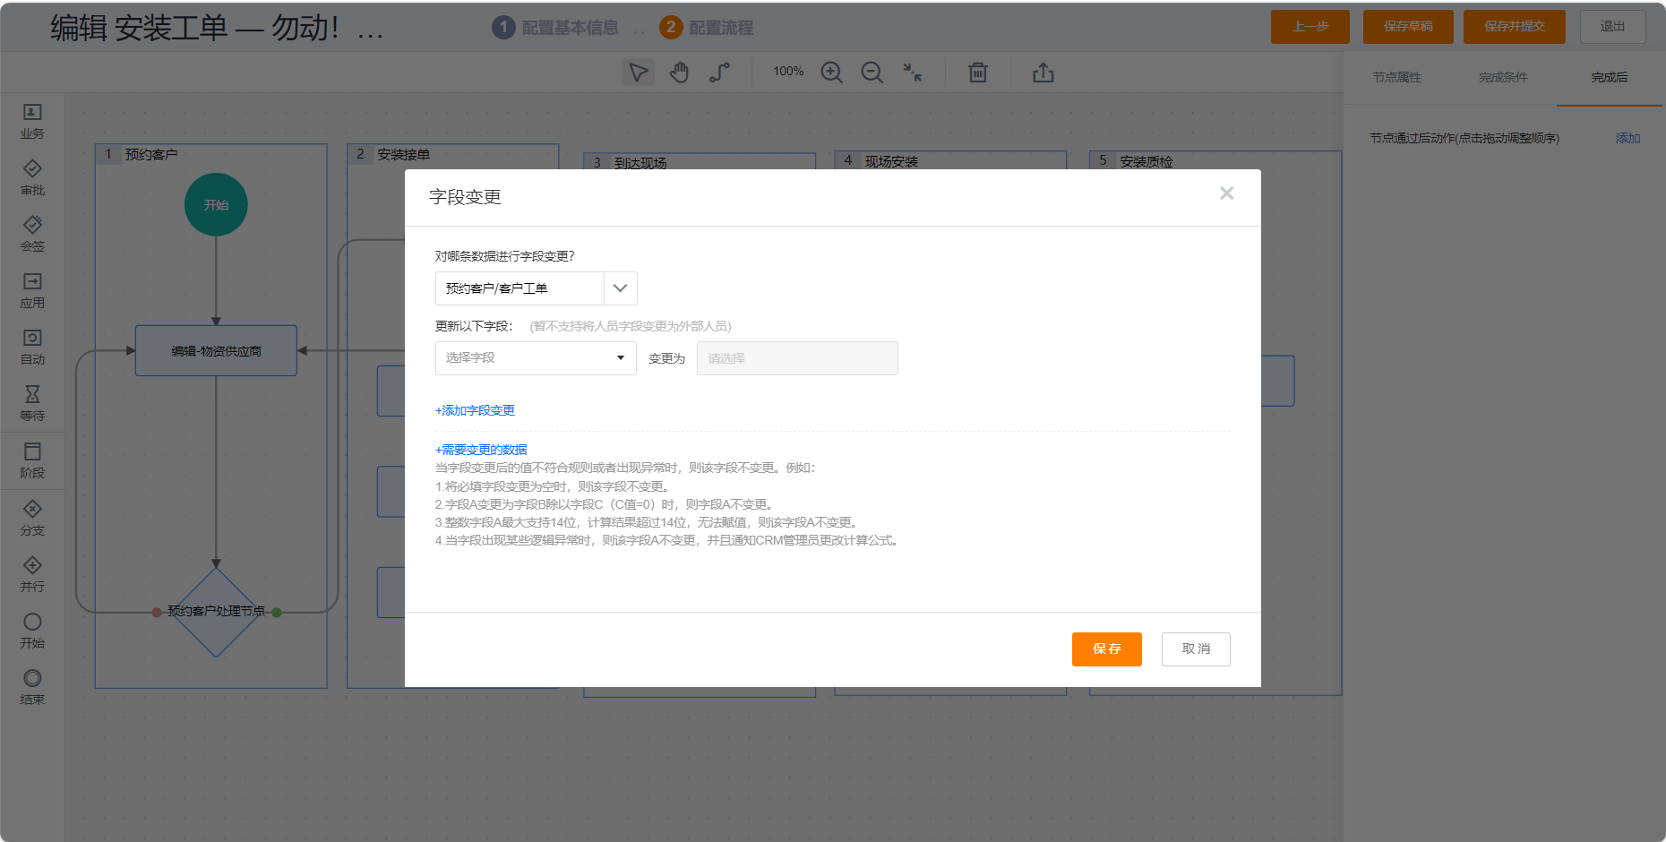Click the 上一步 button
The height and width of the screenshot is (842, 1666).
[x=1310, y=27]
